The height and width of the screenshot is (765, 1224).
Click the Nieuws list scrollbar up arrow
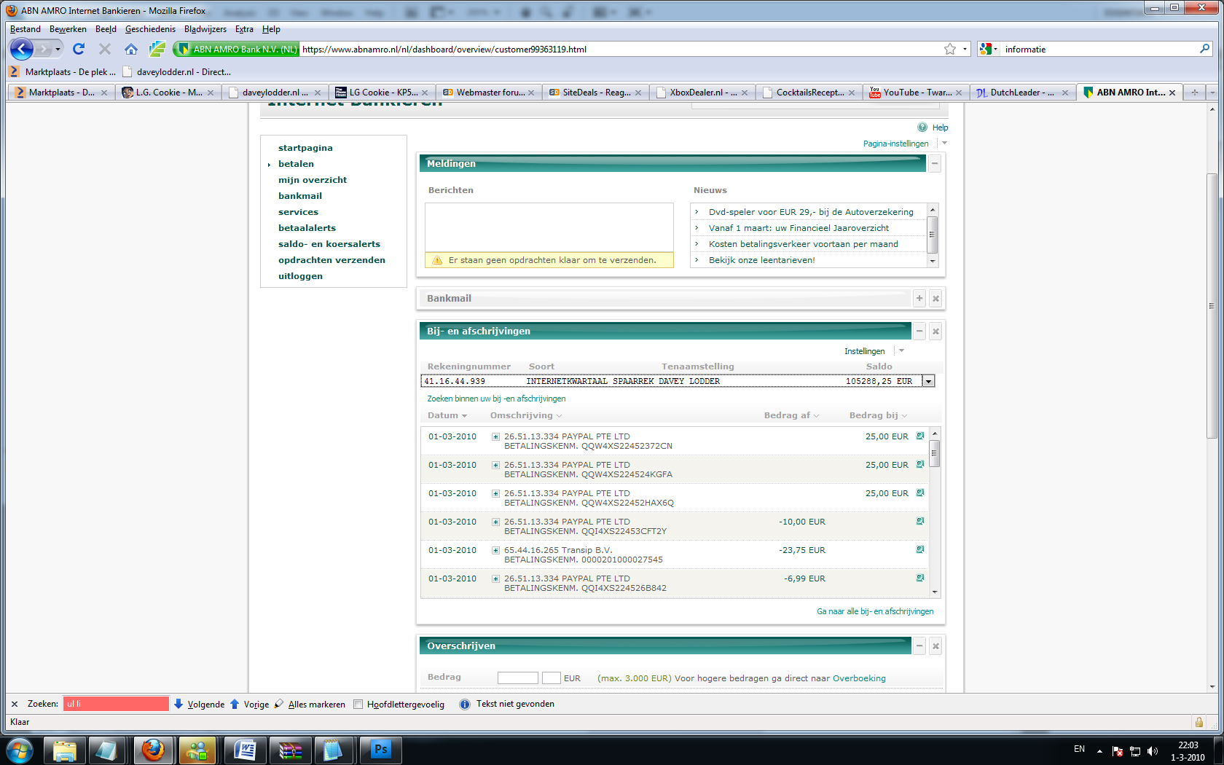(x=932, y=210)
